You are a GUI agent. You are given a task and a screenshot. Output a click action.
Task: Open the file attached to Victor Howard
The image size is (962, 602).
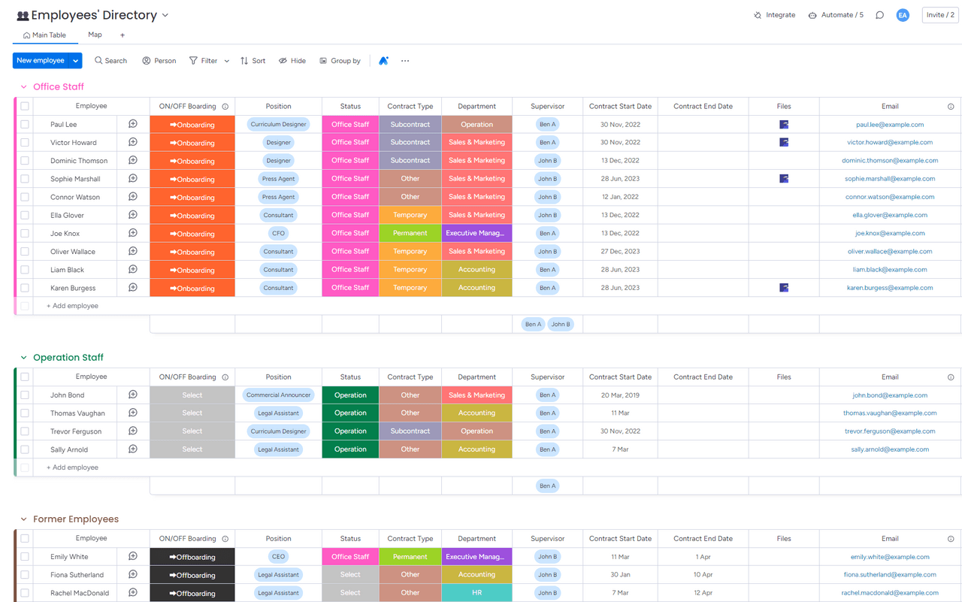[x=784, y=142]
